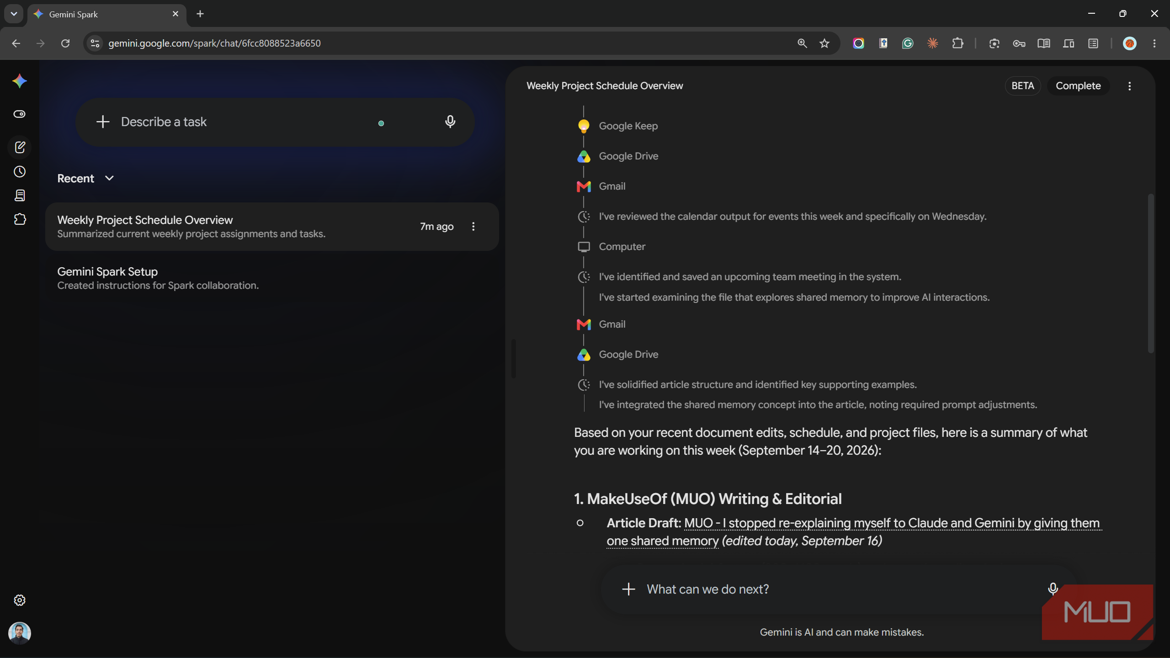The height and width of the screenshot is (658, 1170).
Task: Open the documents stack icon in sidebar
Action: 20,196
